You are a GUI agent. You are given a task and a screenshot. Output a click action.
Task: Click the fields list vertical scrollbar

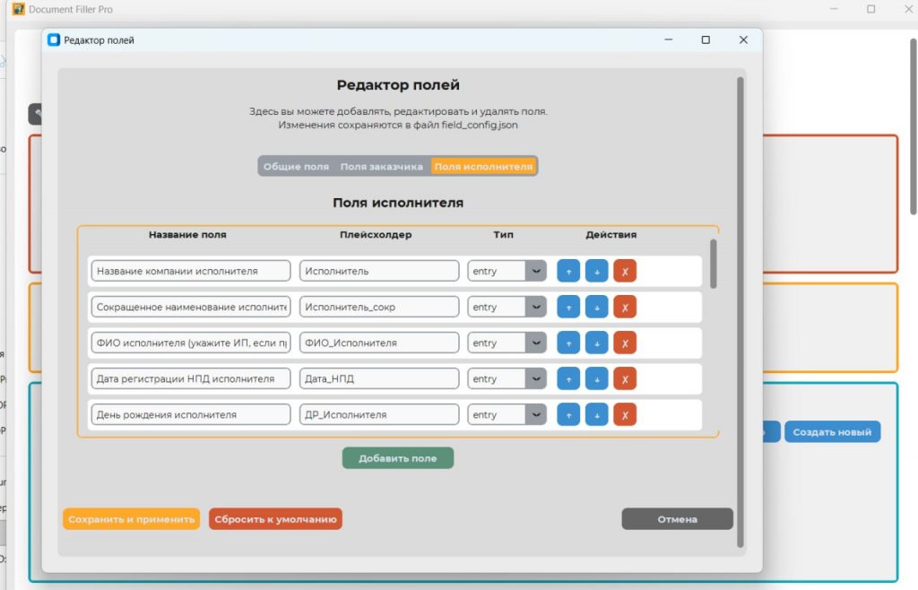click(714, 265)
